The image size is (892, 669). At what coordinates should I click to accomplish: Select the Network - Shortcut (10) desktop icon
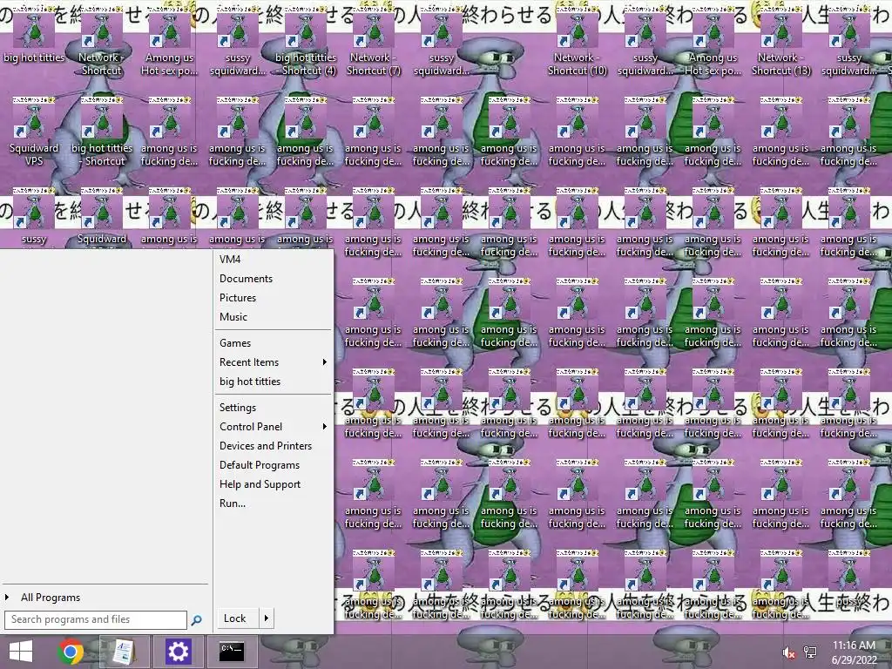click(577, 42)
